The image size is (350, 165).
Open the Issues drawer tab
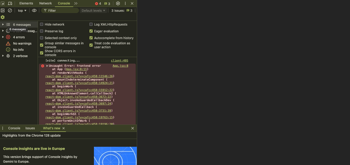tap(30, 128)
